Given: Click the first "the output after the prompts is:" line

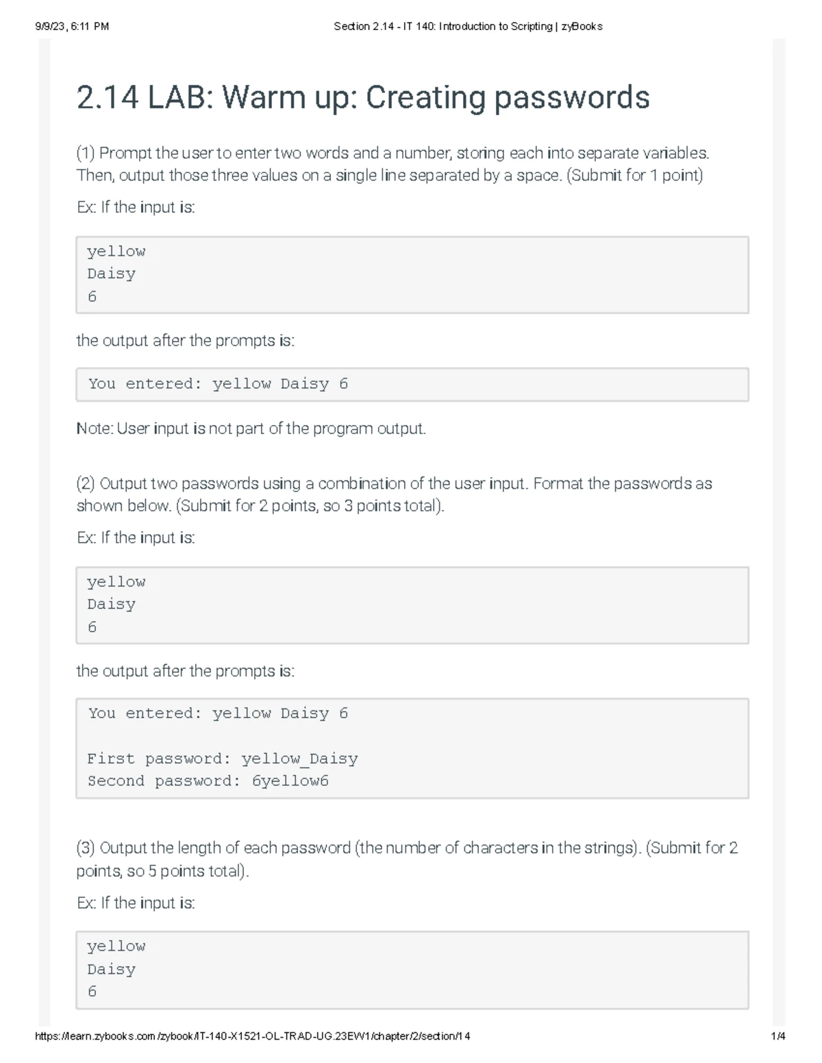Looking at the screenshot, I should point(185,340).
